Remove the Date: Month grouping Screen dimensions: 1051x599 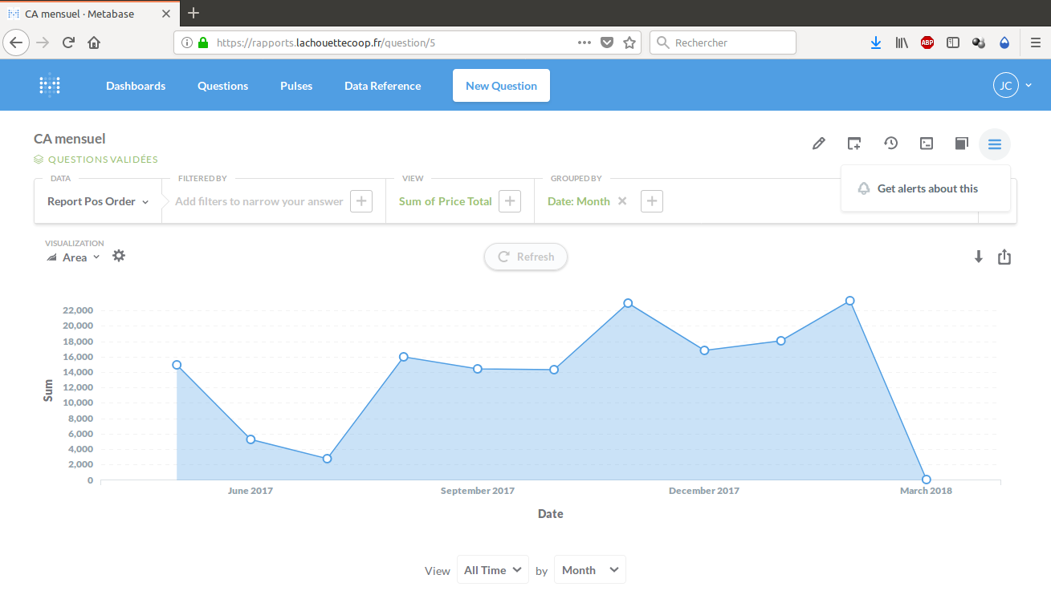[x=622, y=201]
